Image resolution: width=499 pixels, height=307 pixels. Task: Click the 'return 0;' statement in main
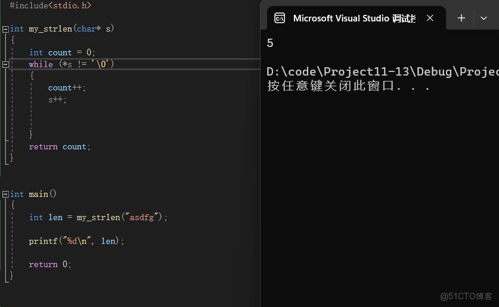pos(50,264)
